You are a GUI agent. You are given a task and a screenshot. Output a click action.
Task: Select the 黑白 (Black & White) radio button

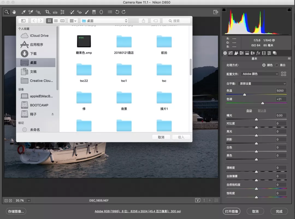[x=277, y=65]
